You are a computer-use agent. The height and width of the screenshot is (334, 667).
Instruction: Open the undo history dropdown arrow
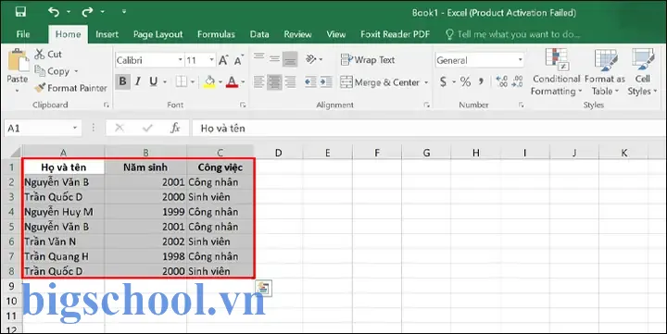click(69, 12)
